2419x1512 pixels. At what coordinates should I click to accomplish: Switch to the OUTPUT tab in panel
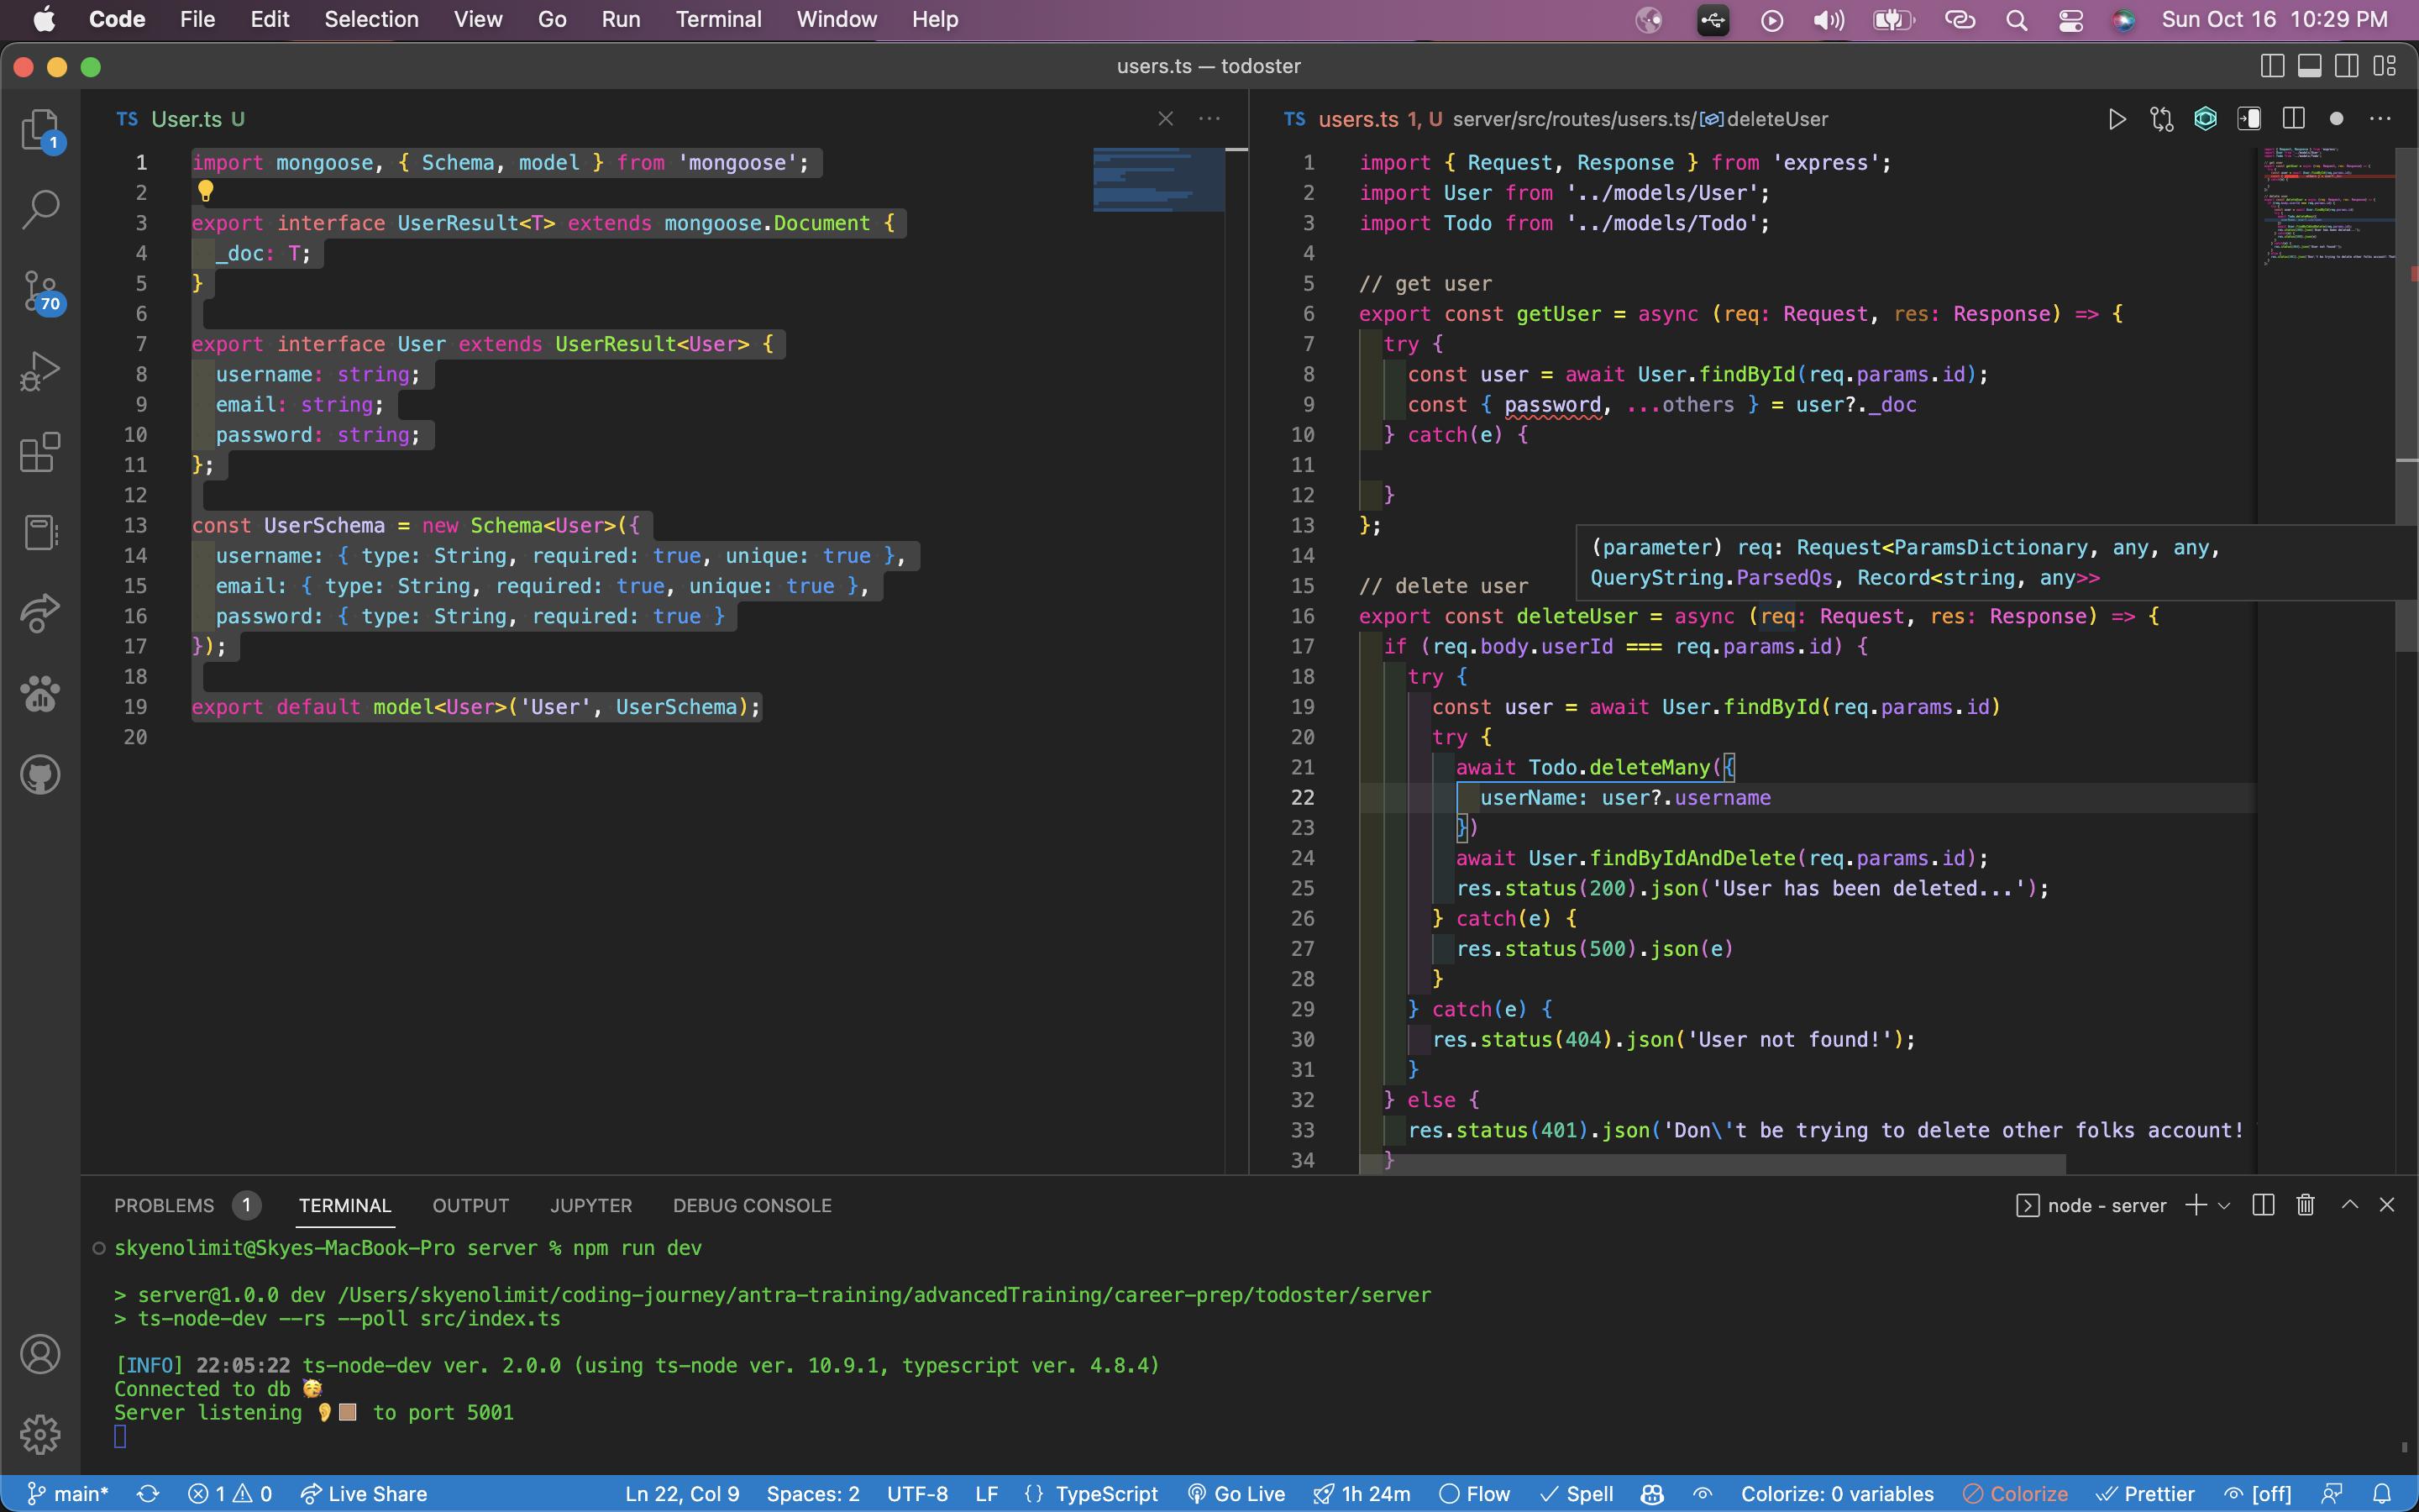tap(470, 1204)
